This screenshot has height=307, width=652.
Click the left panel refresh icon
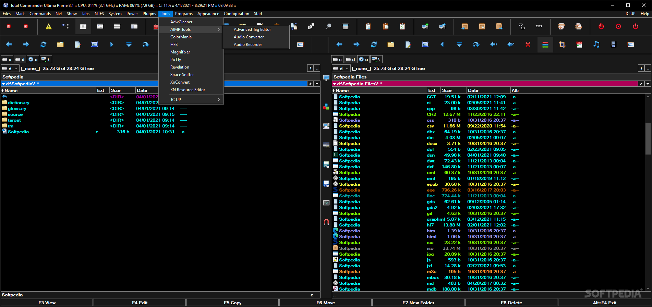(x=43, y=45)
